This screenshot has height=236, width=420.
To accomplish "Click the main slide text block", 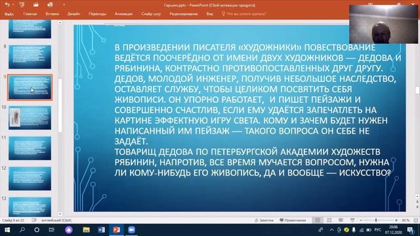I will pos(258,109).
